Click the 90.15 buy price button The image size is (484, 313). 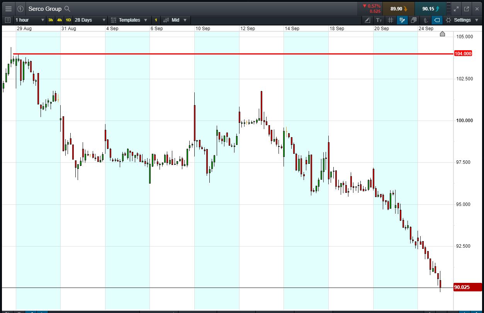(430, 9)
